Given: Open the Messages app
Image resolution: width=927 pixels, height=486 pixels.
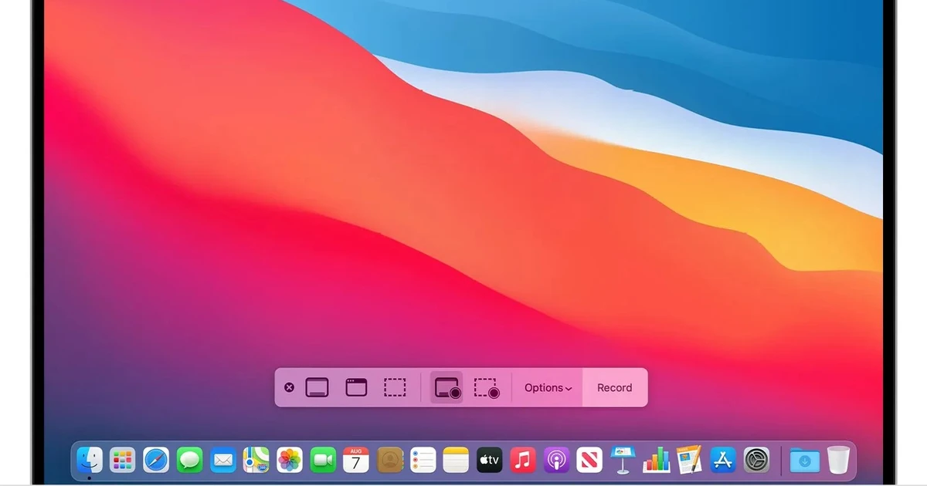Looking at the screenshot, I should [x=188, y=459].
